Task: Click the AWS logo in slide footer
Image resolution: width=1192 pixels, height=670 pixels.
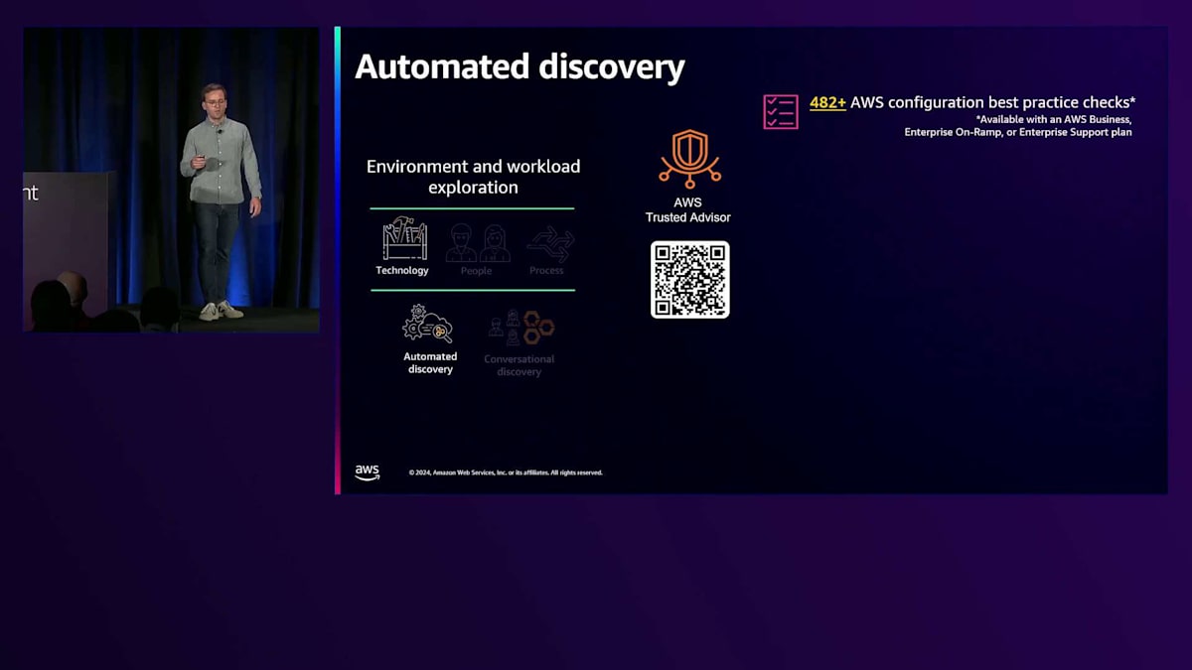Action: (368, 472)
